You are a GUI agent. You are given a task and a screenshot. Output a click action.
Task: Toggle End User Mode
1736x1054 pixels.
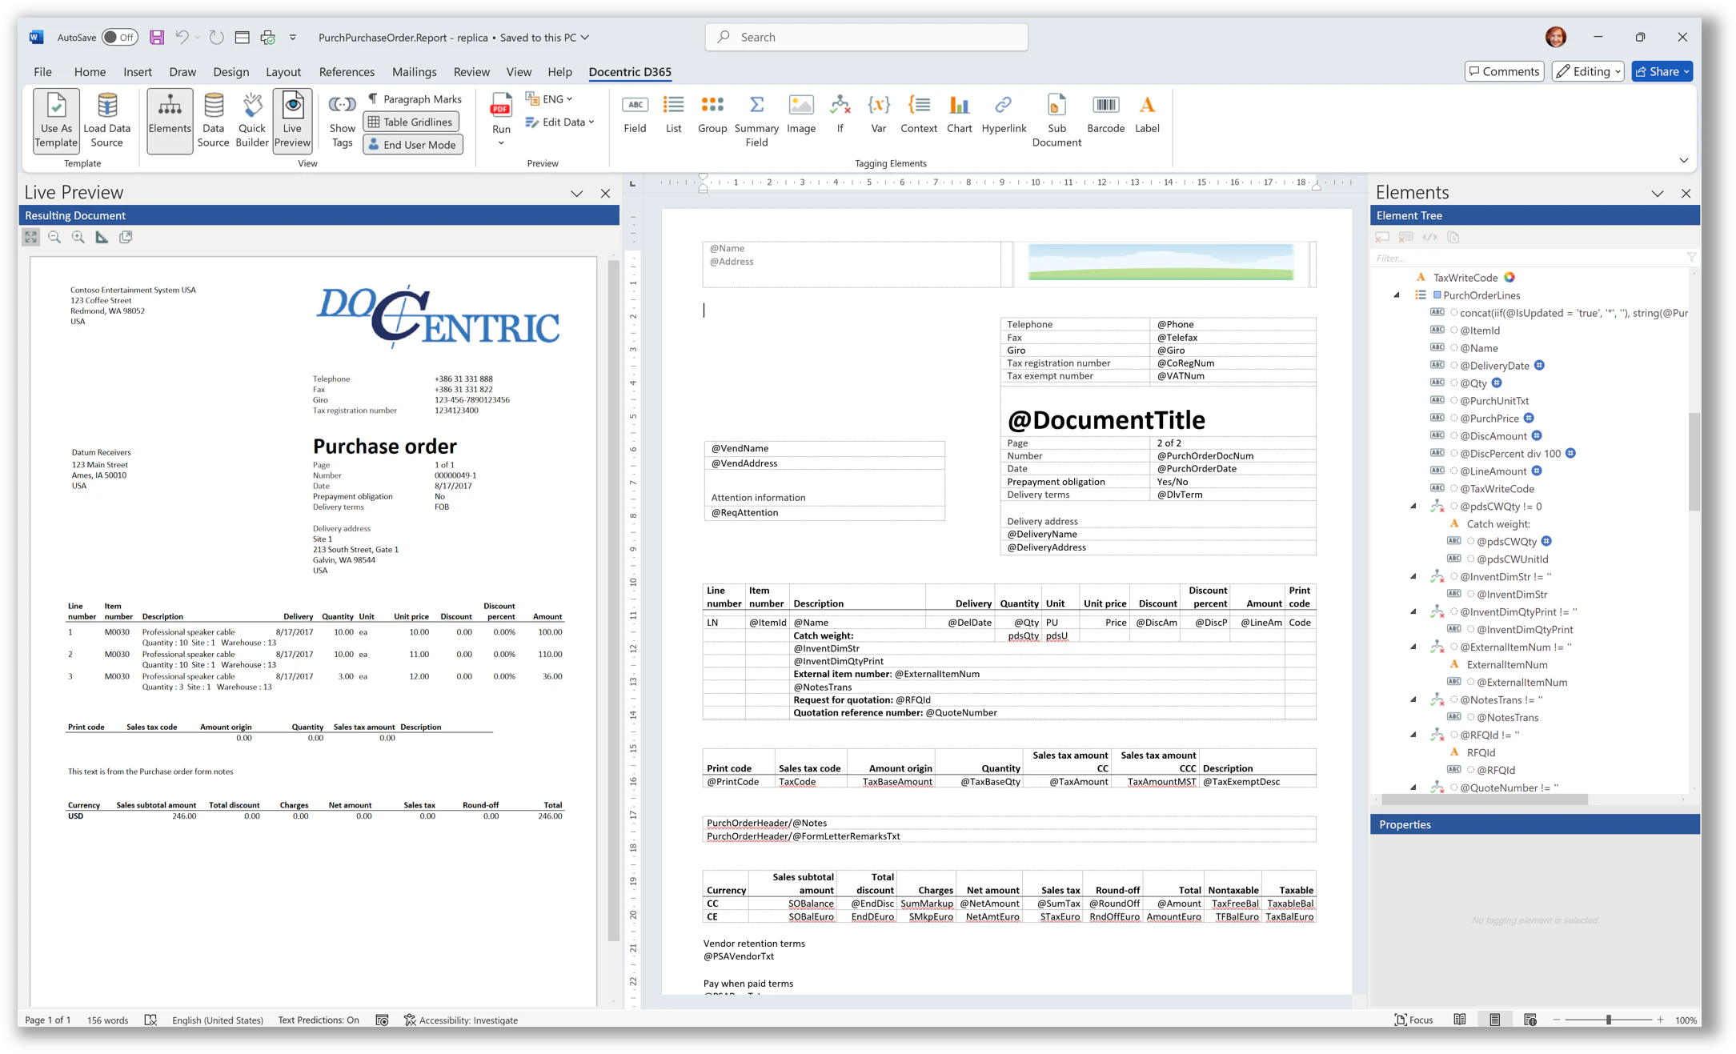[x=412, y=145]
